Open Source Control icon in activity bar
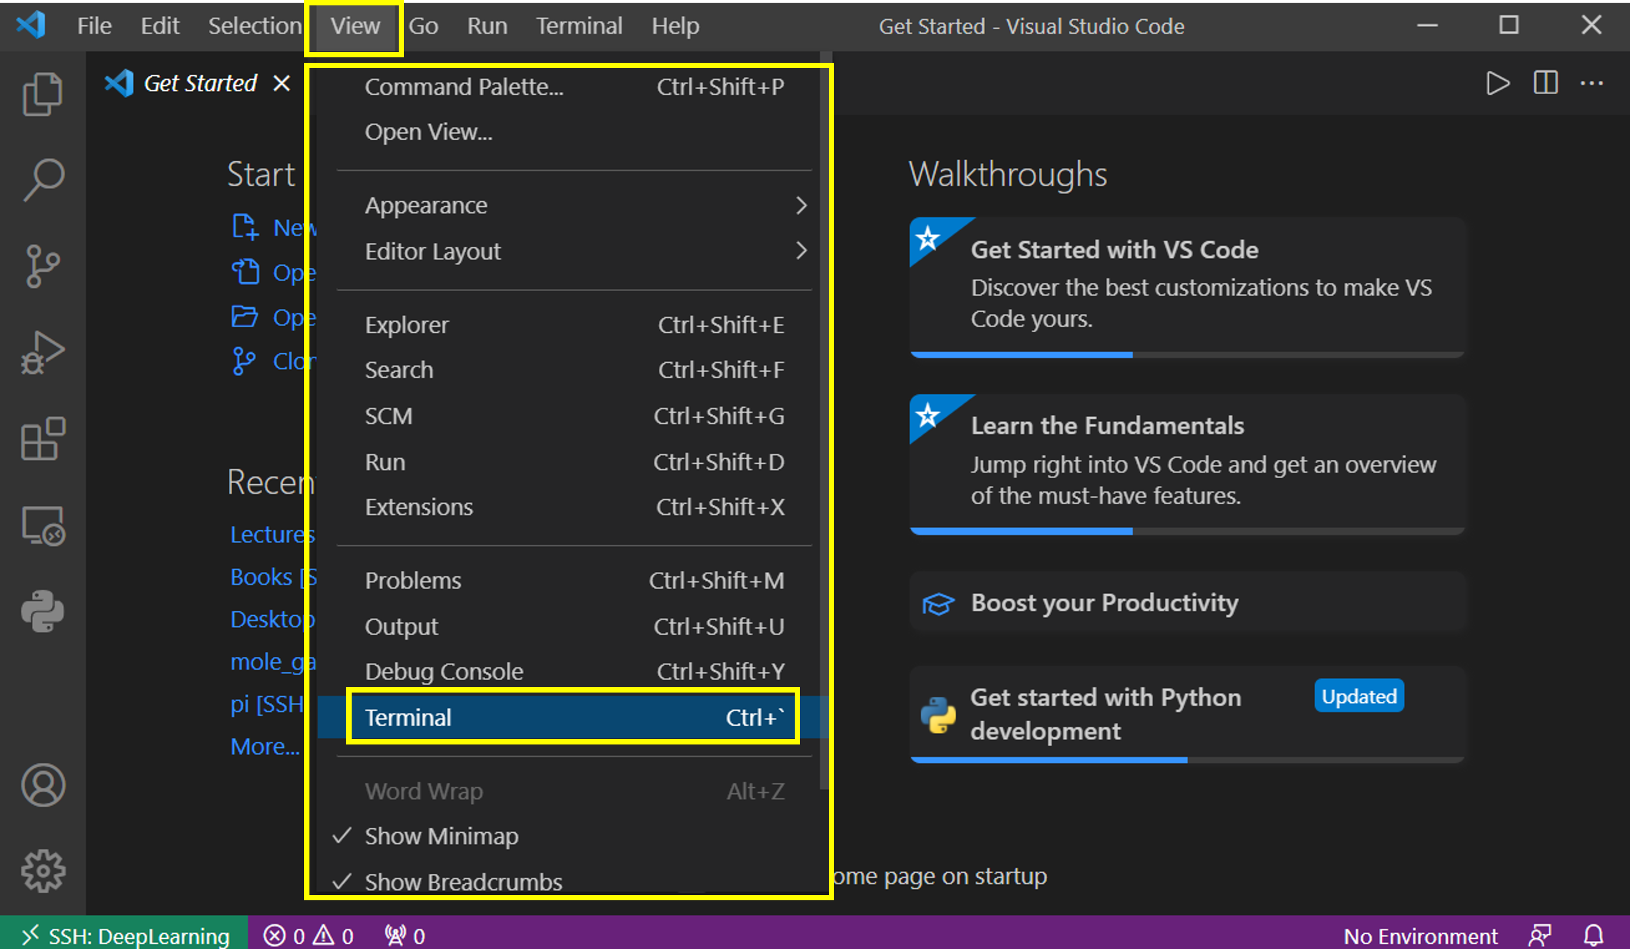This screenshot has width=1630, height=949. 43,266
